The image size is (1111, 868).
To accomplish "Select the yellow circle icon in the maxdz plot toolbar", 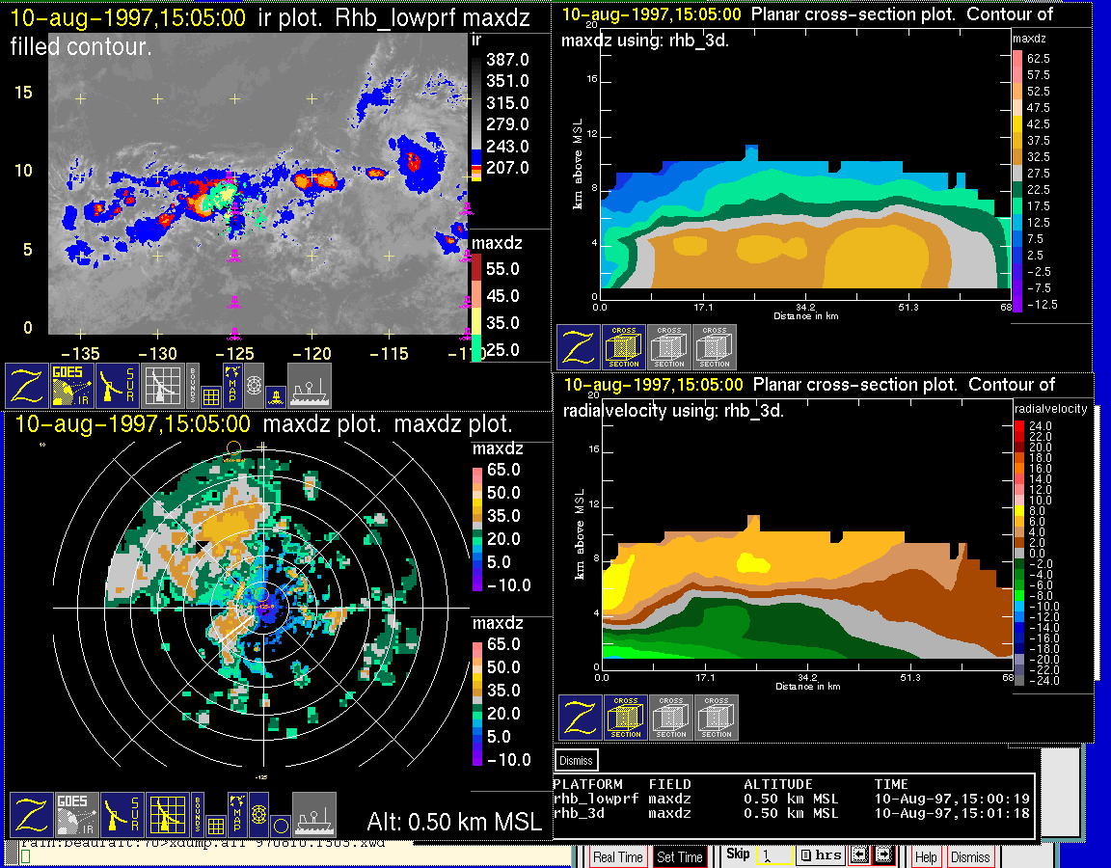I will click(x=281, y=826).
